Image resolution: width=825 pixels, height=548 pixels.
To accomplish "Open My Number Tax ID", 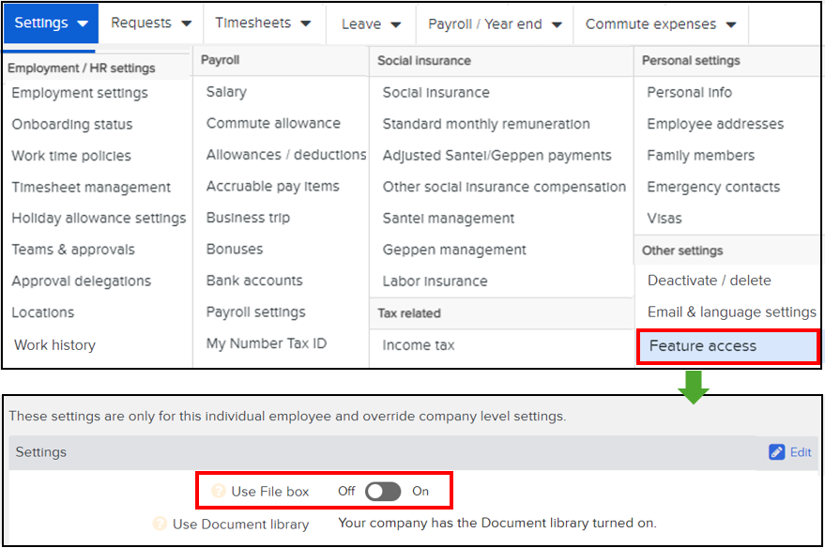I will point(266,343).
